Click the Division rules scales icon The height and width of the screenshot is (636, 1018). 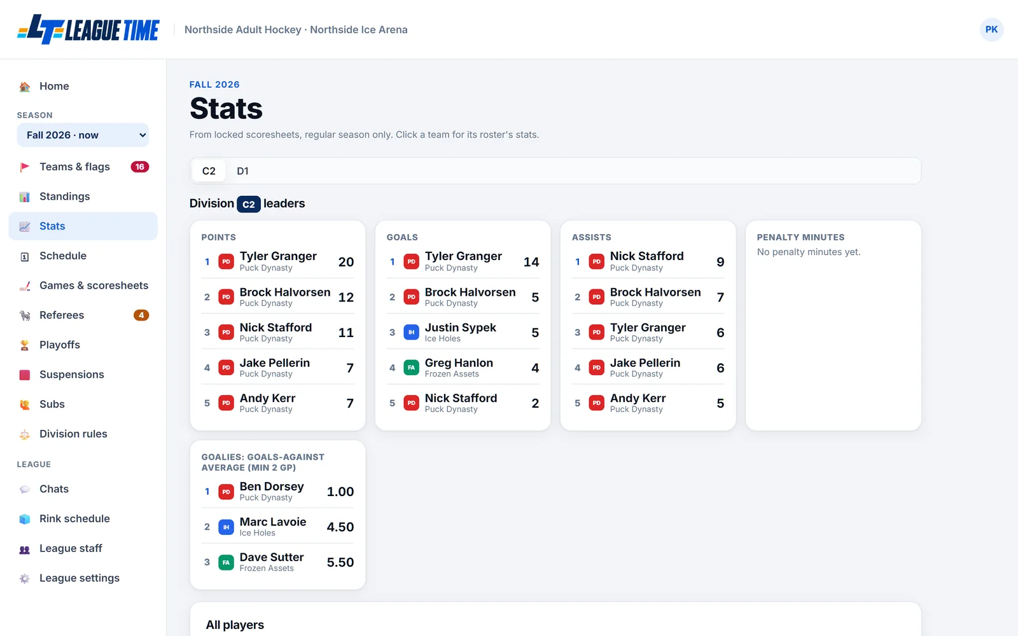click(25, 434)
